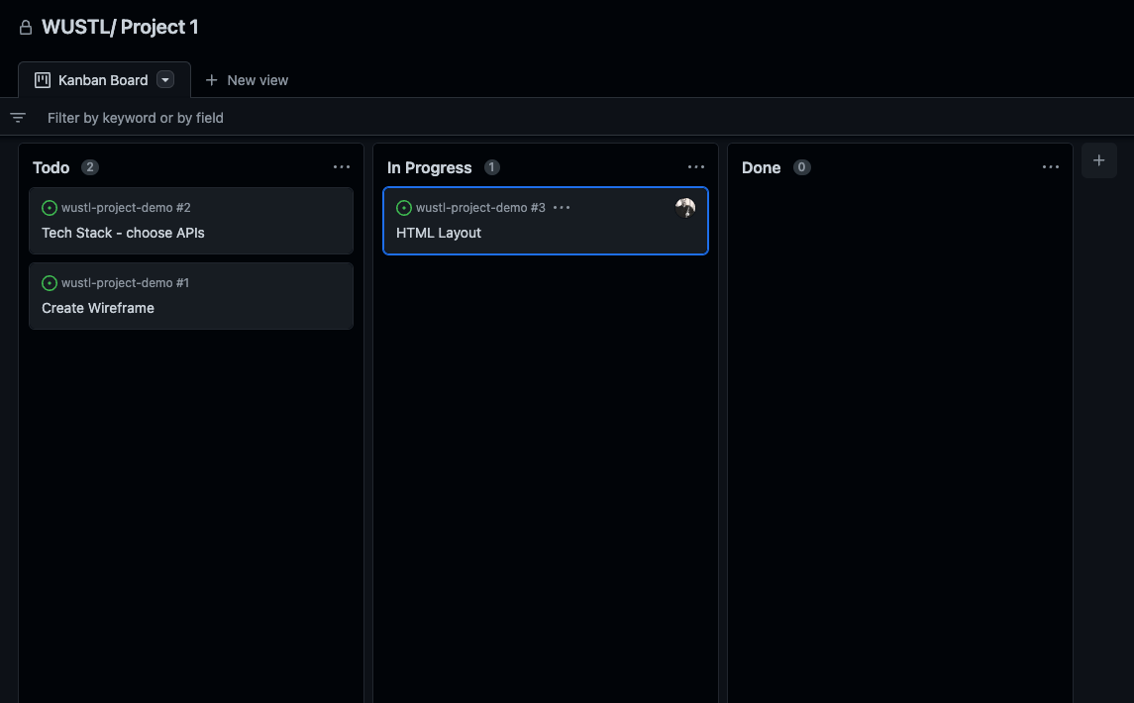The width and height of the screenshot is (1134, 703).
Task: Open the In Progress column options menu
Action: 695,167
